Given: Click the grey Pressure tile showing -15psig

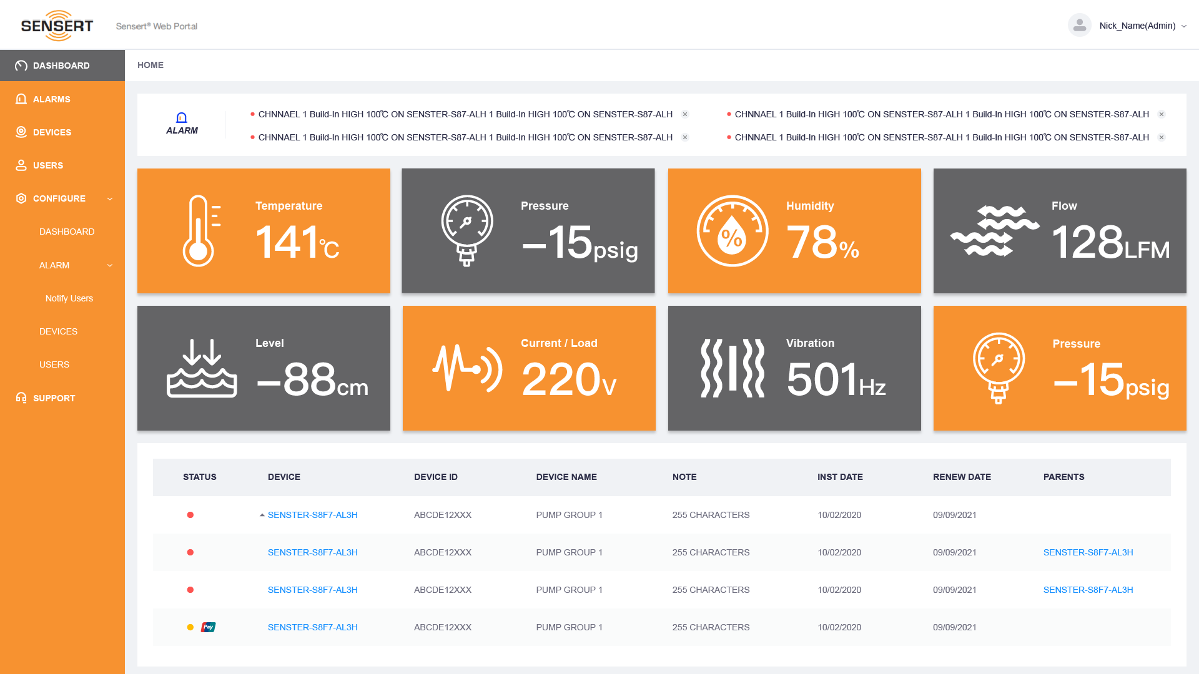Looking at the screenshot, I should 528,231.
